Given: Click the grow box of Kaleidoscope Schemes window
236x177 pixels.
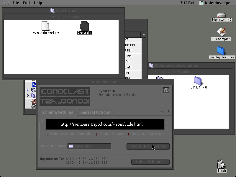Looking at the screenshot, I should coord(231,131).
